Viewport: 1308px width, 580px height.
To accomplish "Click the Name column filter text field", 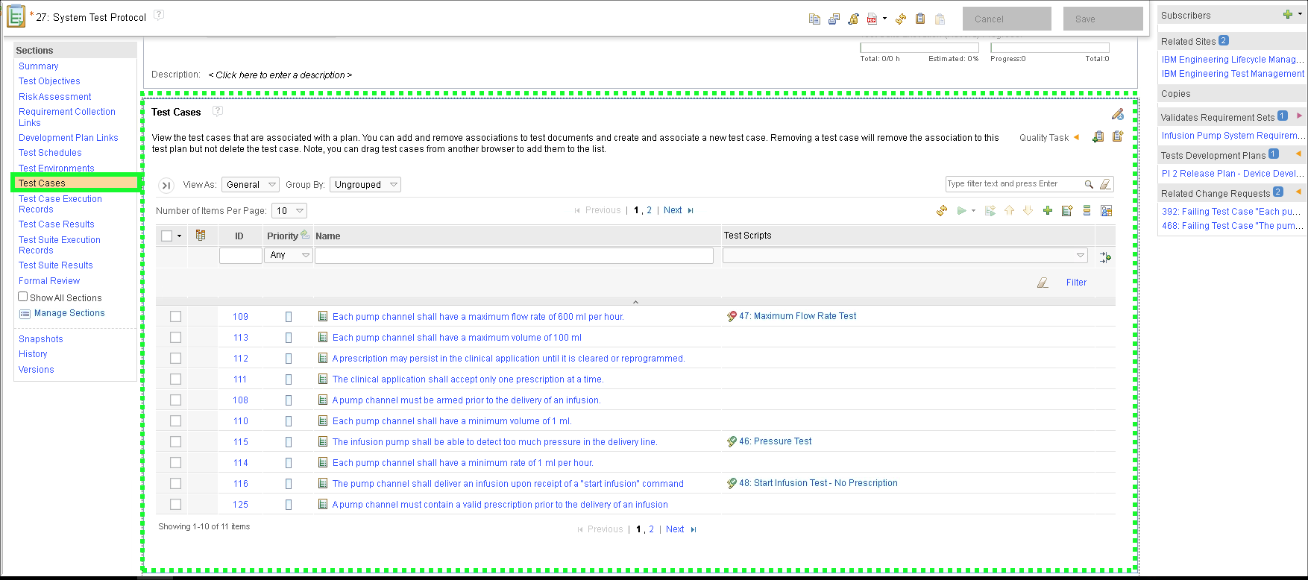I will (514, 256).
